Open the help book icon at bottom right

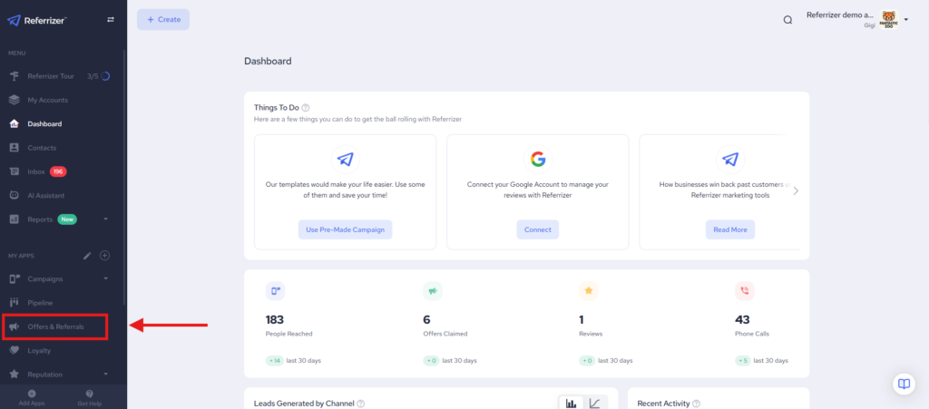[903, 384]
